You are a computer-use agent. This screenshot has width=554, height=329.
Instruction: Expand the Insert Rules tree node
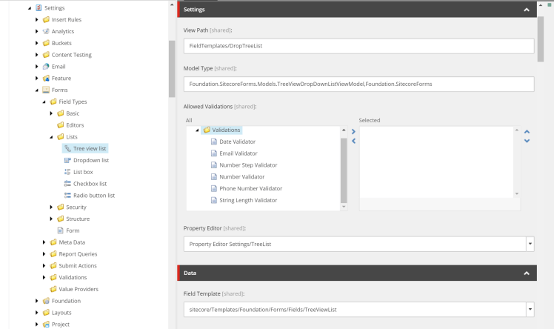pos(37,19)
